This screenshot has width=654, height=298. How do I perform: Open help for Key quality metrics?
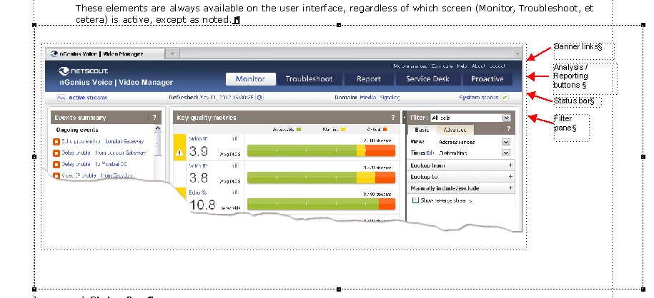coord(392,118)
